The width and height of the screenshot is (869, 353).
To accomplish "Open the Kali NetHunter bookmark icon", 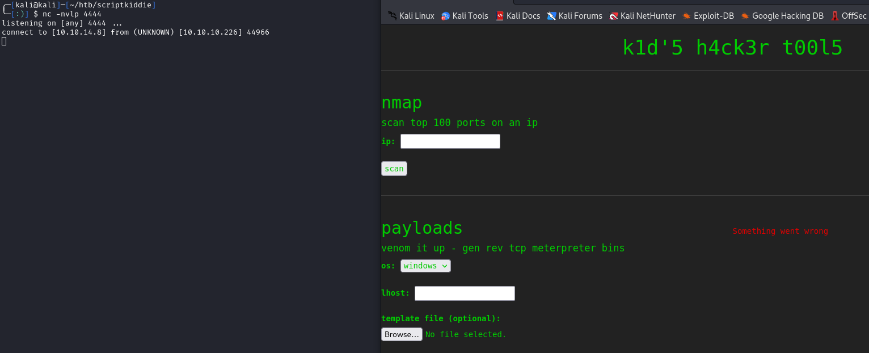I will [613, 16].
